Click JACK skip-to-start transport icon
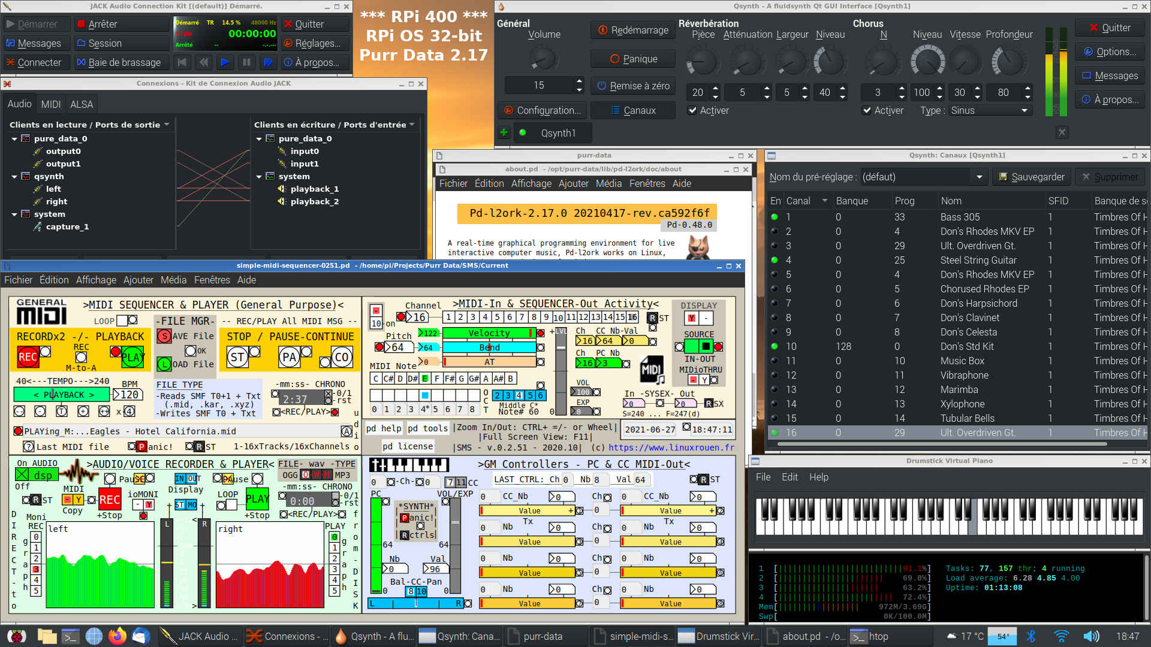Image resolution: width=1151 pixels, height=647 pixels. (182, 62)
